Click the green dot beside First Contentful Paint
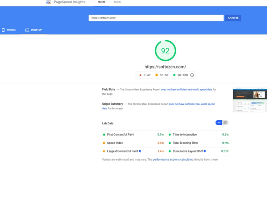Screen dimensions: 267x200 (104, 135)
